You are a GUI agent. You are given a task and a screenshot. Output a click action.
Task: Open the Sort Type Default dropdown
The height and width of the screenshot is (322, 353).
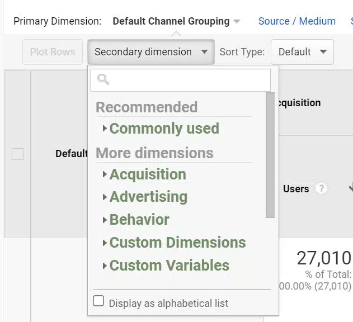[302, 52]
